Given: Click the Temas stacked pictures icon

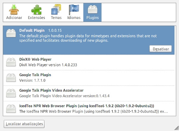Looking at the screenshot, I should (56, 9).
